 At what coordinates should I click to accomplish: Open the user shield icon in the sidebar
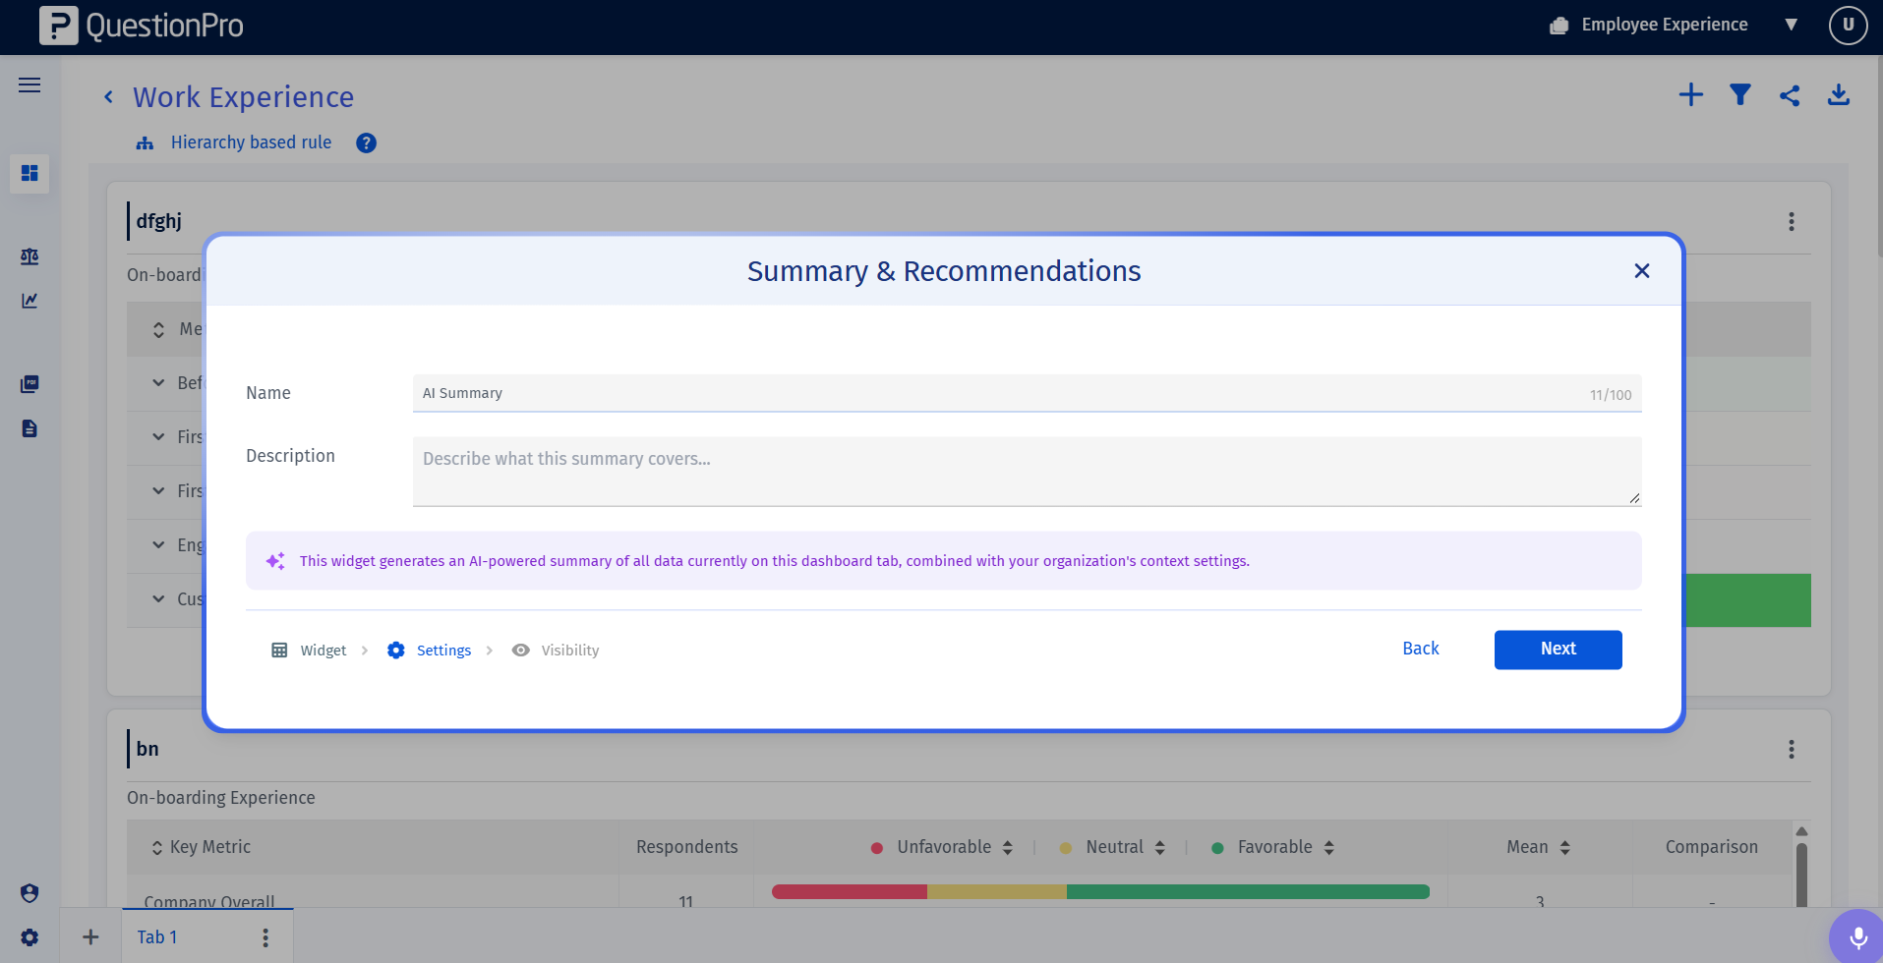[x=29, y=893]
